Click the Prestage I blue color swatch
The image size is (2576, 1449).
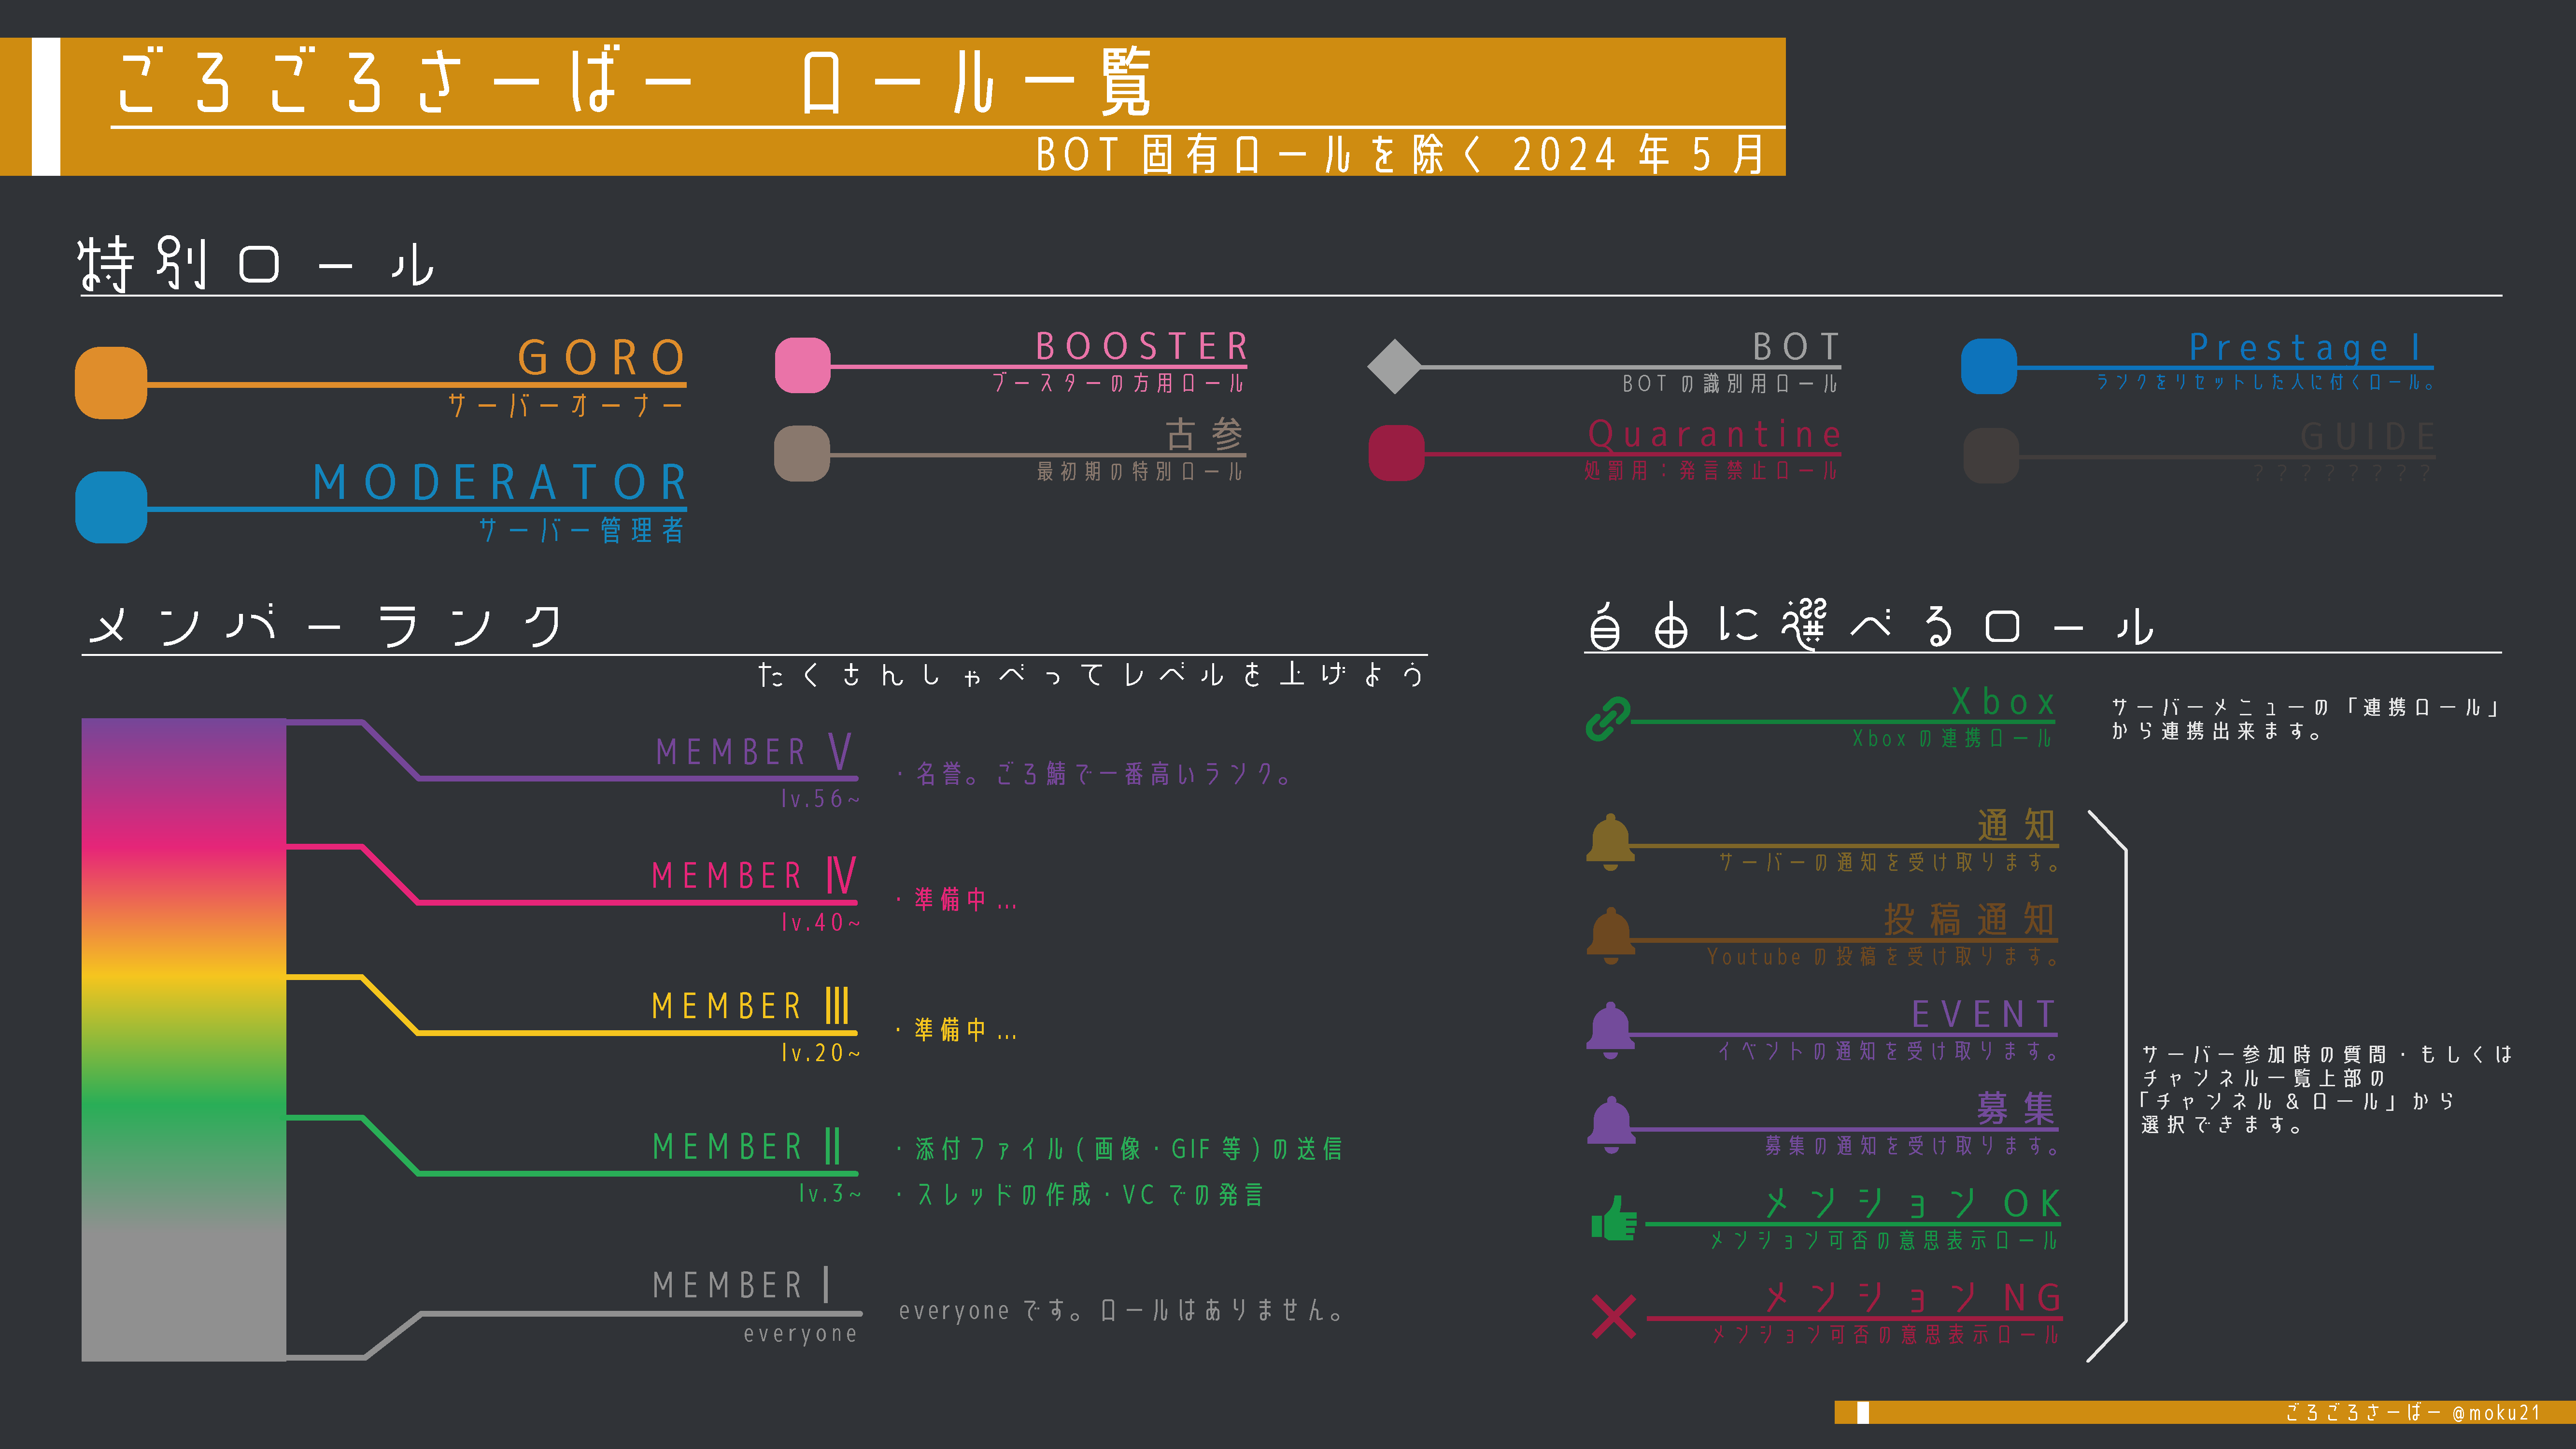1989,366
